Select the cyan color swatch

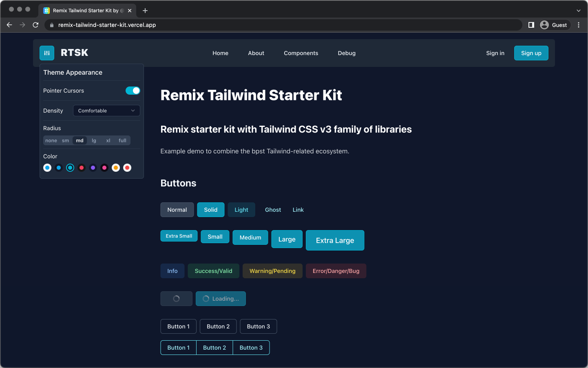click(x=70, y=168)
